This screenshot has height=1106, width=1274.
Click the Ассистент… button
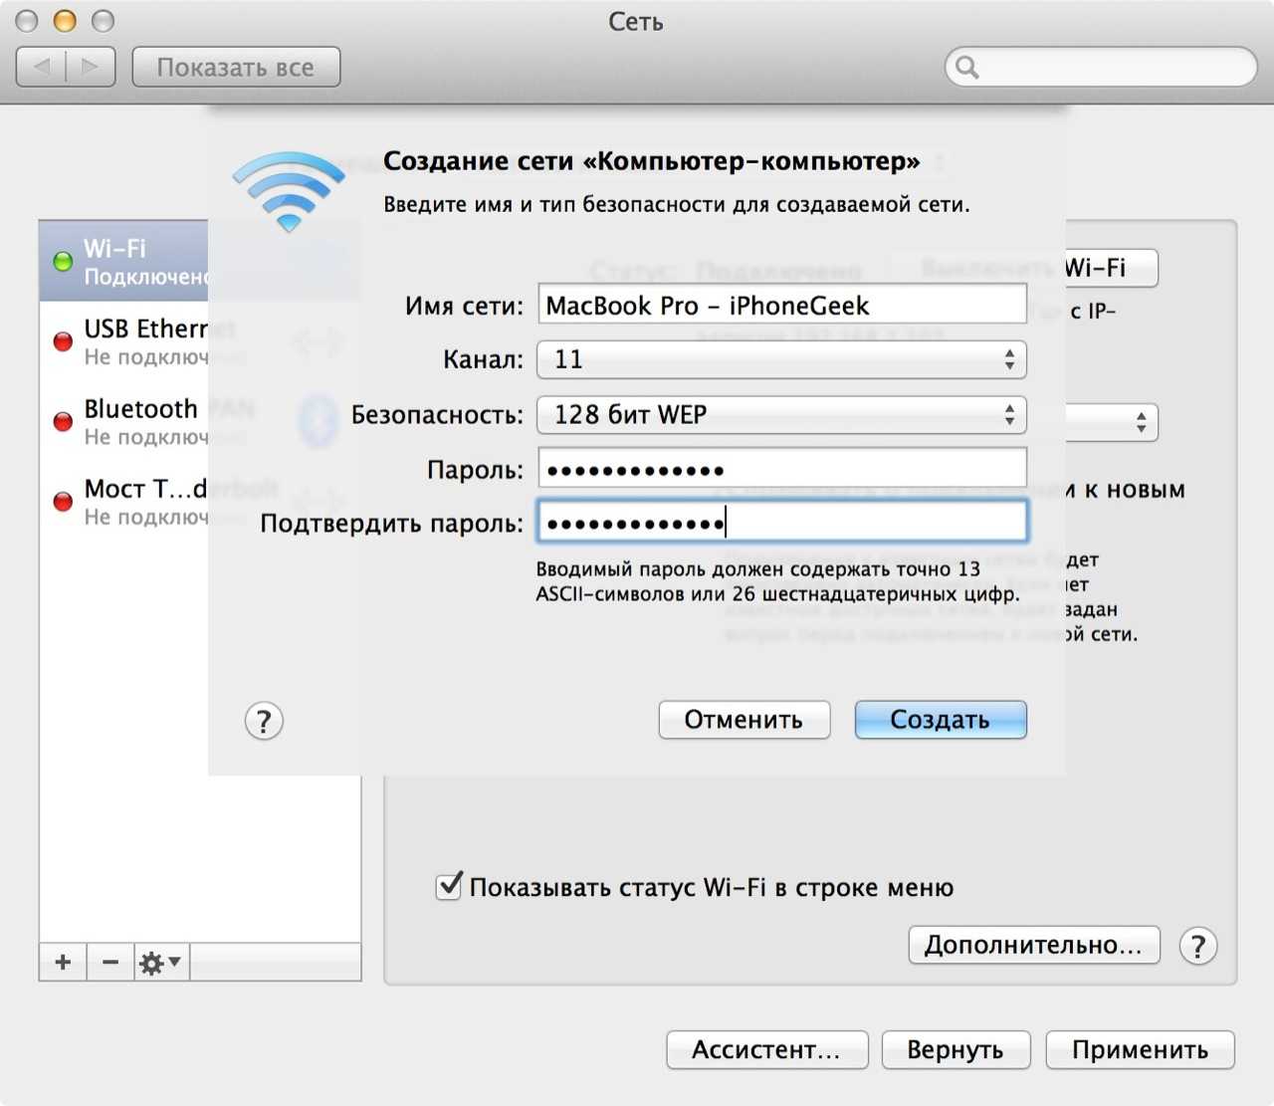coord(766,1050)
